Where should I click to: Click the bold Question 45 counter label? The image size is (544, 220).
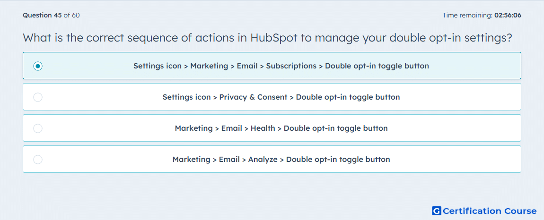42,15
